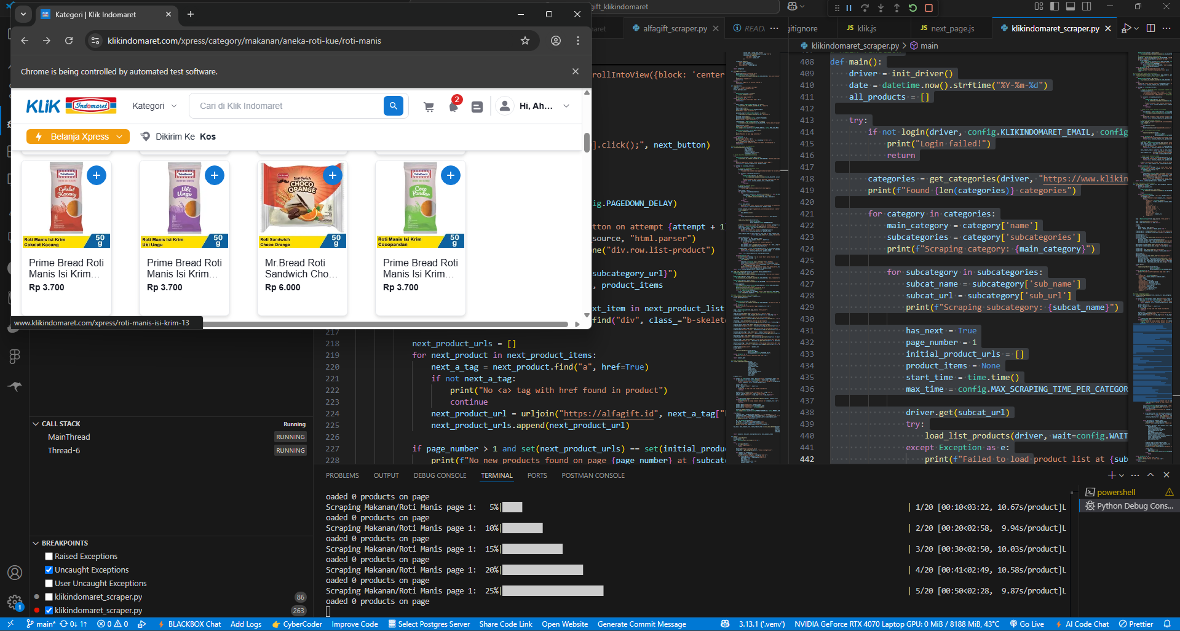Click the shopping cart icon in Klik Indomaret
The height and width of the screenshot is (631, 1180).
pyautogui.click(x=429, y=106)
